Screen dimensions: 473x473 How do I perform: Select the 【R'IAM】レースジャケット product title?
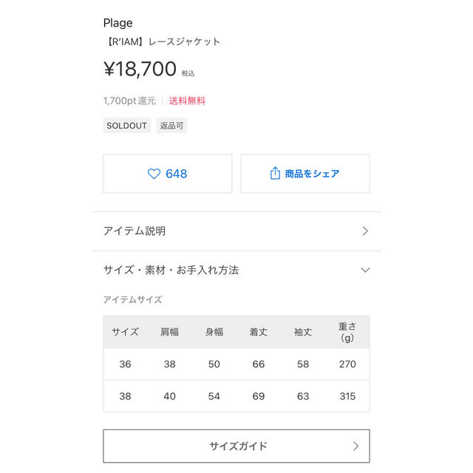[x=162, y=41]
